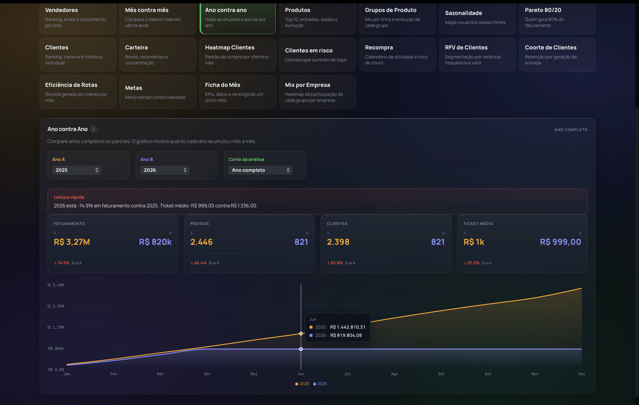Click the ANO COMPLETO label
The width and height of the screenshot is (639, 405).
[571, 130]
